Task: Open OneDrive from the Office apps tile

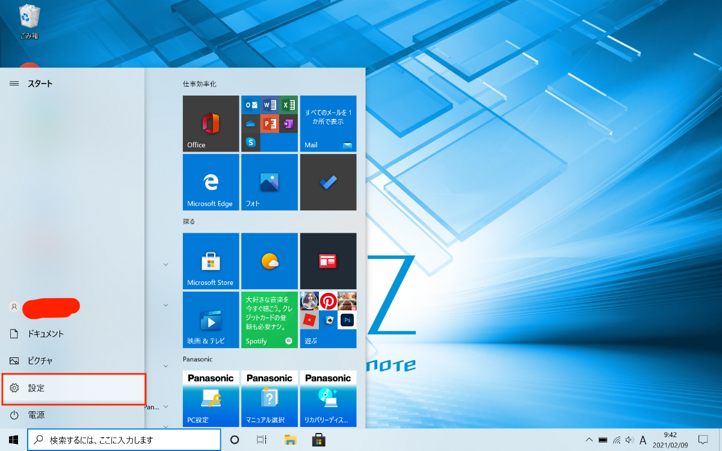Action: tap(250, 123)
